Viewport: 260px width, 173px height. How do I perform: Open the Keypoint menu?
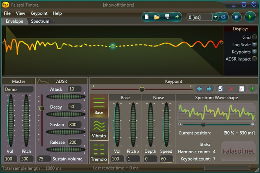(x=39, y=13)
